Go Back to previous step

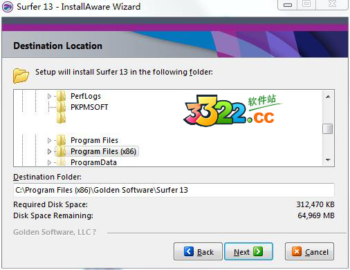click(198, 251)
